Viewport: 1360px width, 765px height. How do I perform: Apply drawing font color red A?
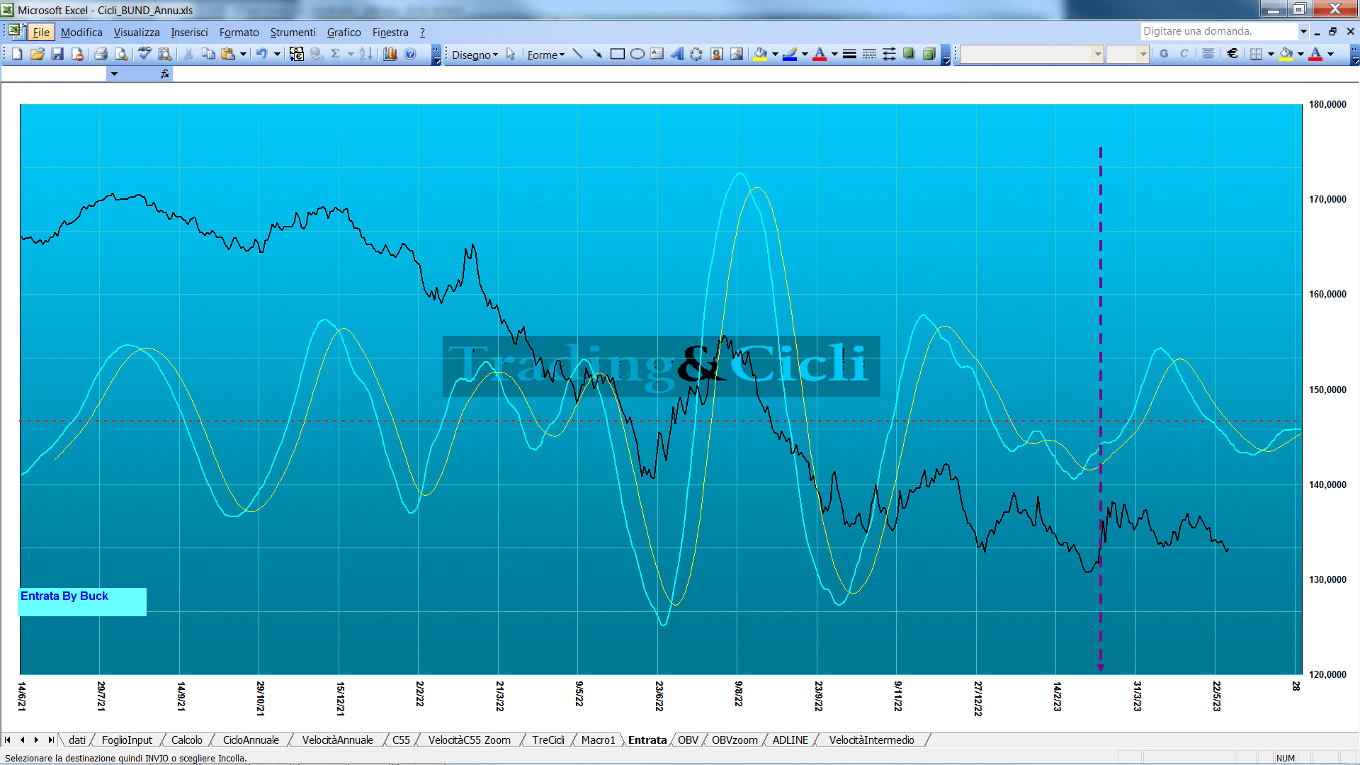[820, 54]
